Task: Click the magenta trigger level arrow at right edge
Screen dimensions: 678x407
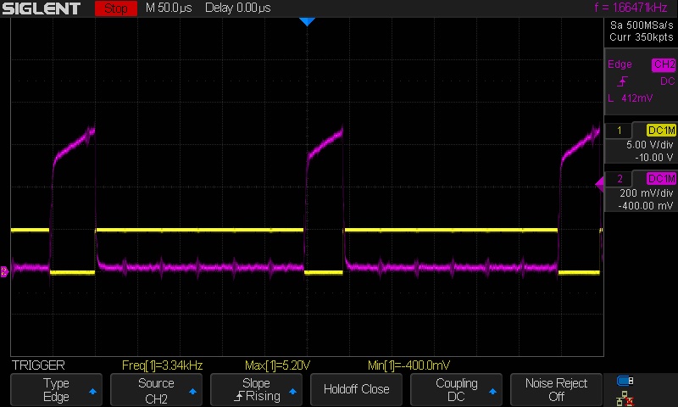Action: pyautogui.click(x=600, y=184)
